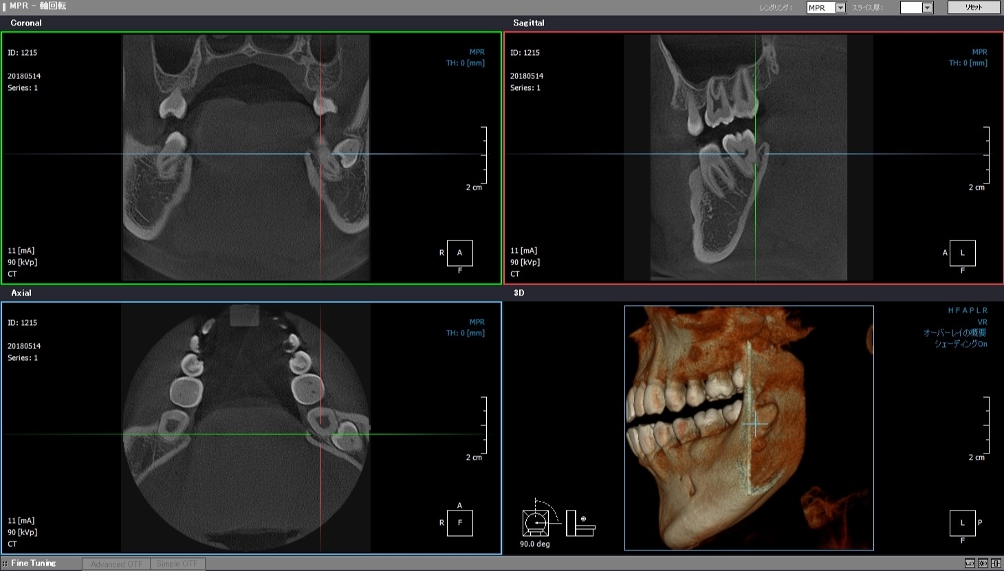Click 20180514 date in Sagittal view
This screenshot has width=1004, height=571.
527,76
